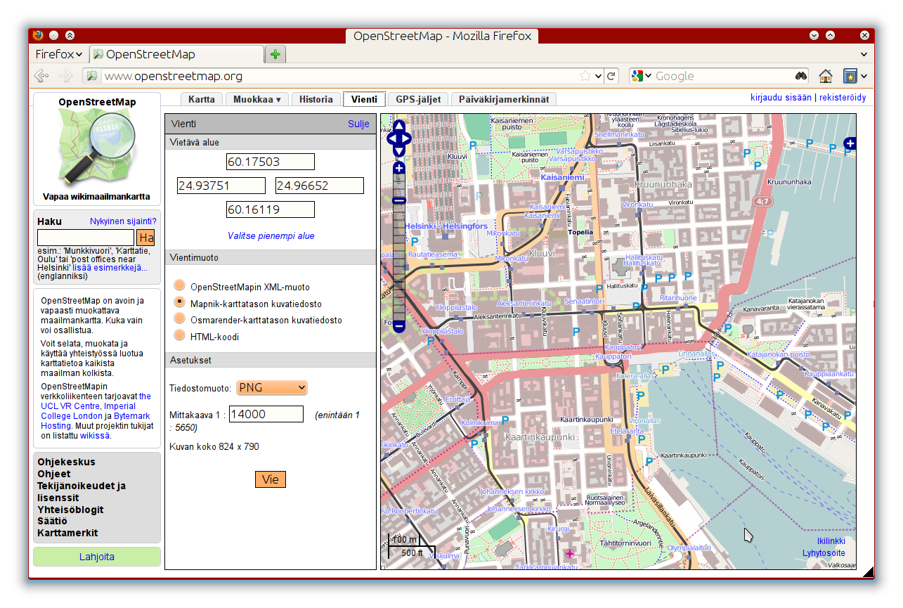The height and width of the screenshot is (608, 903).
Task: Switch to the Vienti tab
Action: click(364, 99)
